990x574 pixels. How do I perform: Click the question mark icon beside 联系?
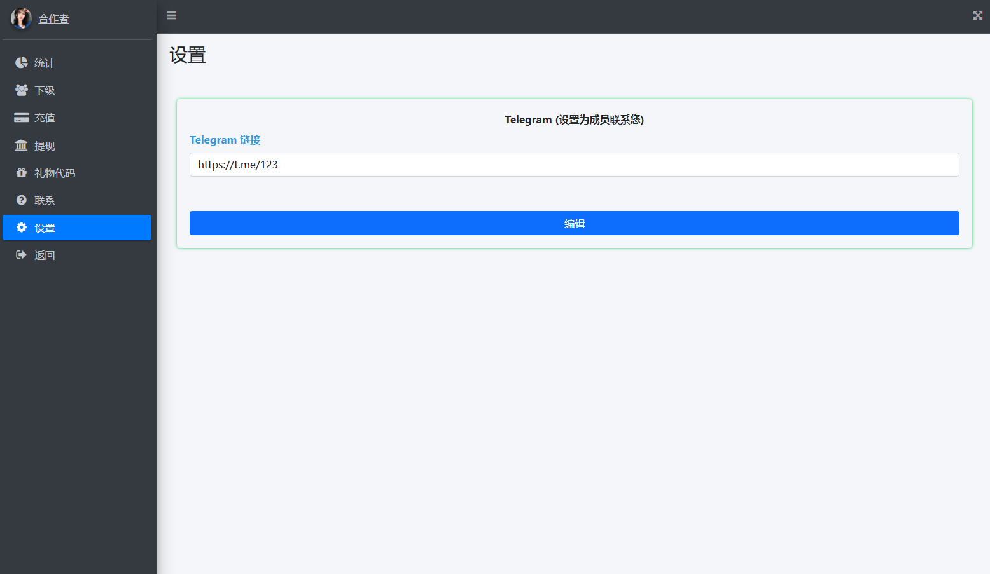point(22,200)
